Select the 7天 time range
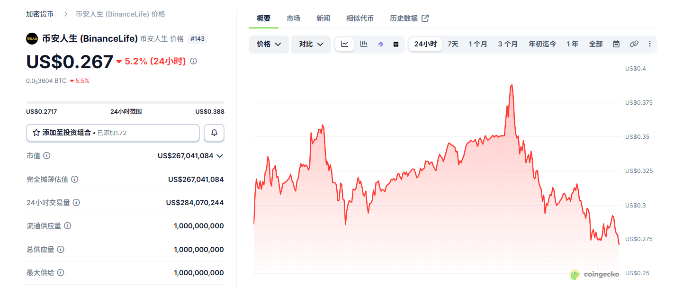674x288 pixels. click(x=453, y=44)
